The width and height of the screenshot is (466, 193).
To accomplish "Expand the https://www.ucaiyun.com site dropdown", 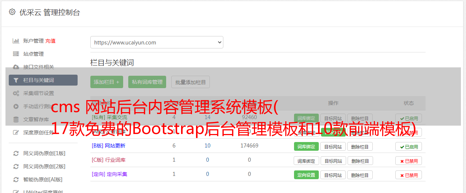I will 157,42.
